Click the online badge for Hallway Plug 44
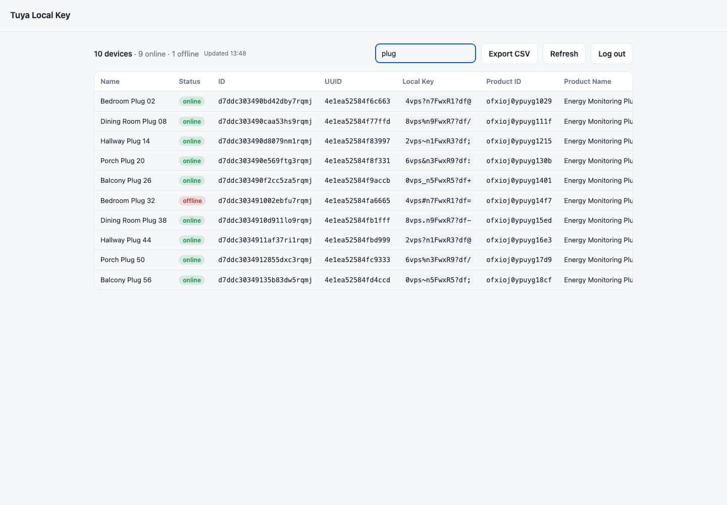The height and width of the screenshot is (505, 727). 192,240
